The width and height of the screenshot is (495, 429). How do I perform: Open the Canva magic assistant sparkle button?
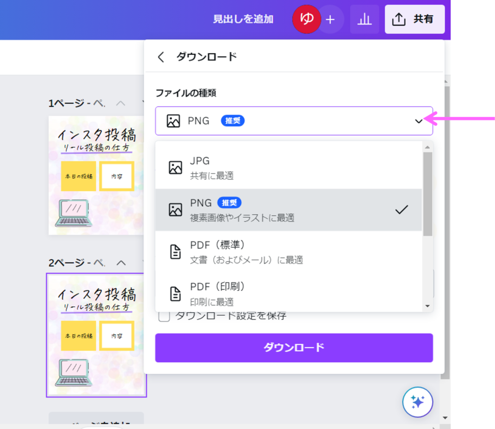[x=417, y=401]
